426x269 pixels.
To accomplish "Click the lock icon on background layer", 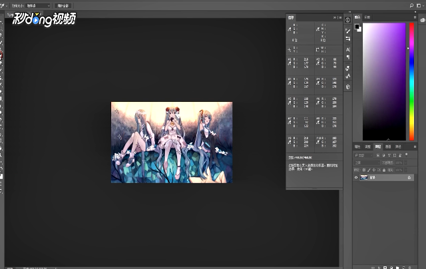I will (409, 177).
